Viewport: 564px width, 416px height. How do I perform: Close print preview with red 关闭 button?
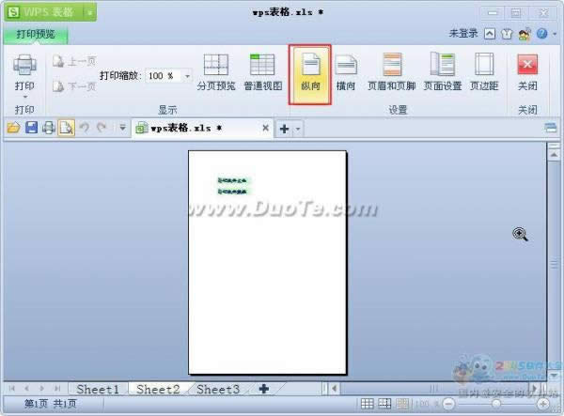click(x=527, y=72)
